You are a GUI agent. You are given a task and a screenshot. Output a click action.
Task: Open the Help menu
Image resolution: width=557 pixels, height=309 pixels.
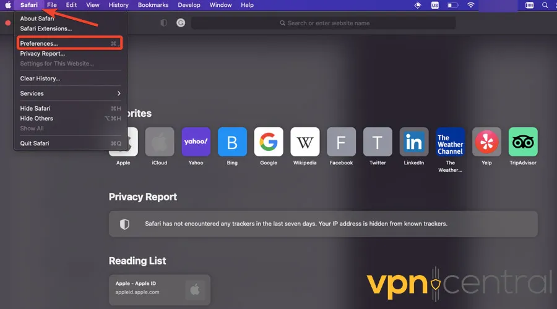coord(247,5)
